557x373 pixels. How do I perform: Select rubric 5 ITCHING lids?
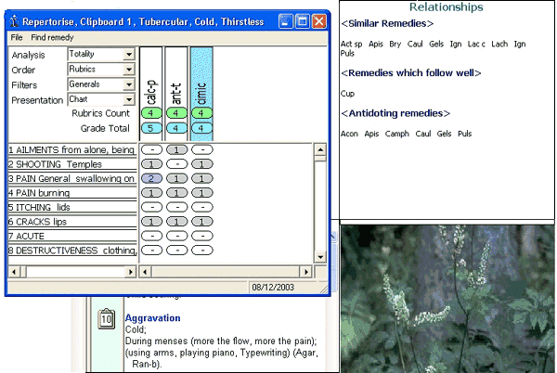[72, 207]
